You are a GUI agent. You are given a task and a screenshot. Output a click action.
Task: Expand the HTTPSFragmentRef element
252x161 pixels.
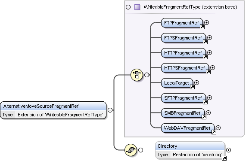pyautogui.click(x=212, y=67)
